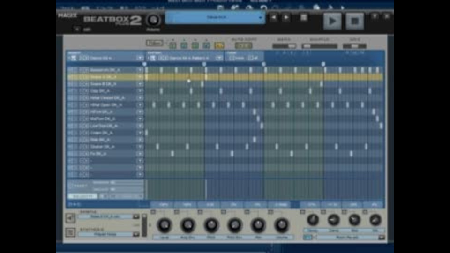Viewport: 450px width, 253px height.
Task: Click the save preset icon beside preset arrows
Action: (x=304, y=17)
